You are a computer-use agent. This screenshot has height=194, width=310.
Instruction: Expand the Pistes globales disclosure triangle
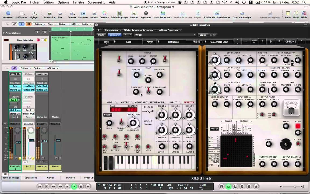(x=4, y=33)
